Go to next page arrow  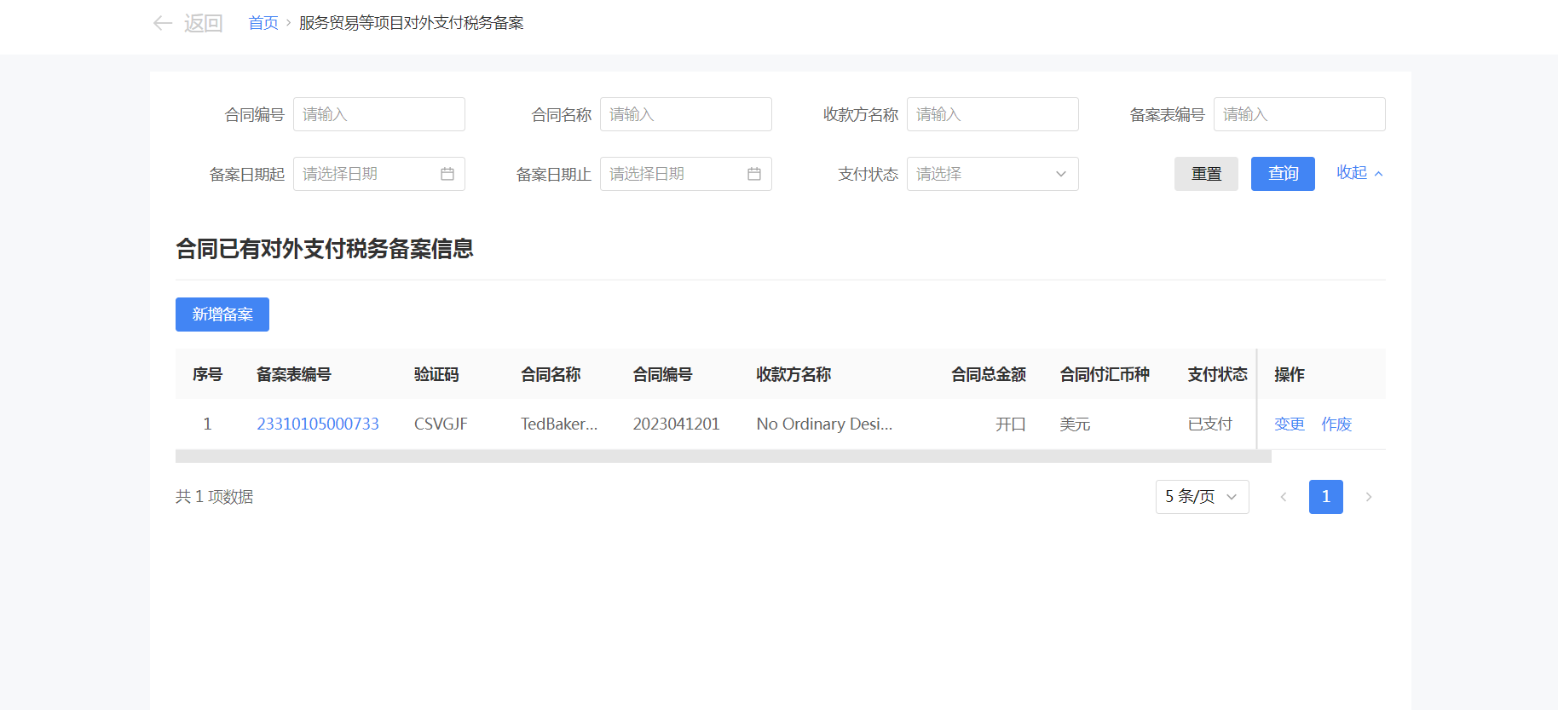tap(1369, 497)
